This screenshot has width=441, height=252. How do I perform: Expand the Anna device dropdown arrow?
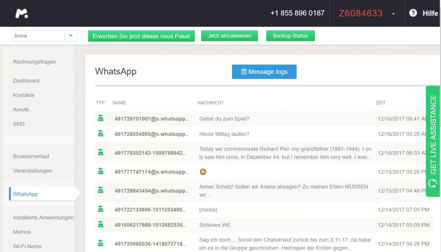[71, 36]
